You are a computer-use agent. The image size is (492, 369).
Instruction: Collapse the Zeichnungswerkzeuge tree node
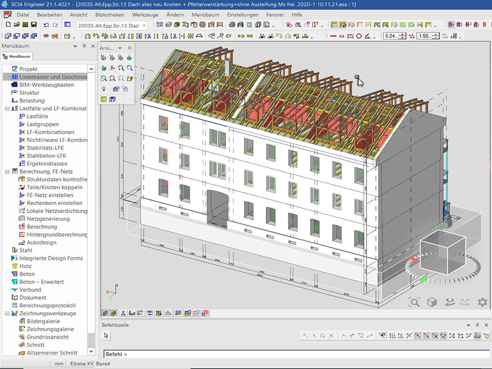point(7,313)
